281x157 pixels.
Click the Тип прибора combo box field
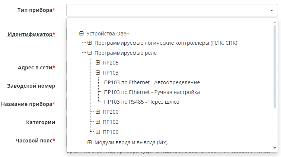pos(167,10)
